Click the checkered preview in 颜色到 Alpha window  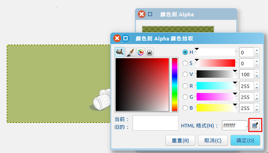[178, 29]
